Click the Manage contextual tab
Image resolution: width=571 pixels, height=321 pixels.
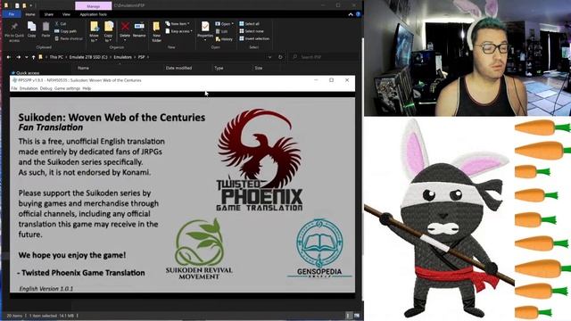[93, 6]
